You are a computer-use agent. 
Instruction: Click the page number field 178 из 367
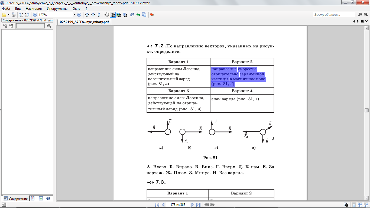pos(178,205)
